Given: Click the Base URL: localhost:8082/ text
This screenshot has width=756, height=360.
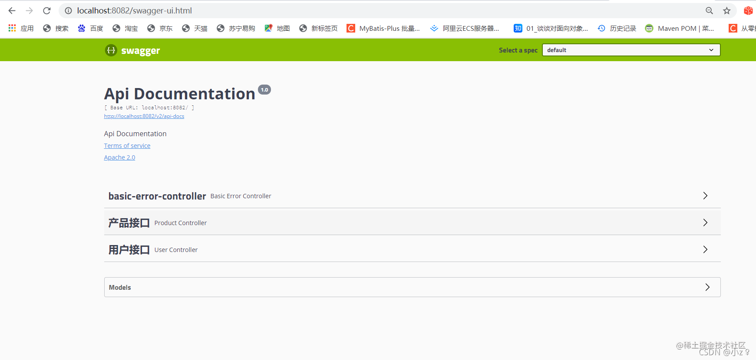Looking at the screenshot, I should coord(149,108).
